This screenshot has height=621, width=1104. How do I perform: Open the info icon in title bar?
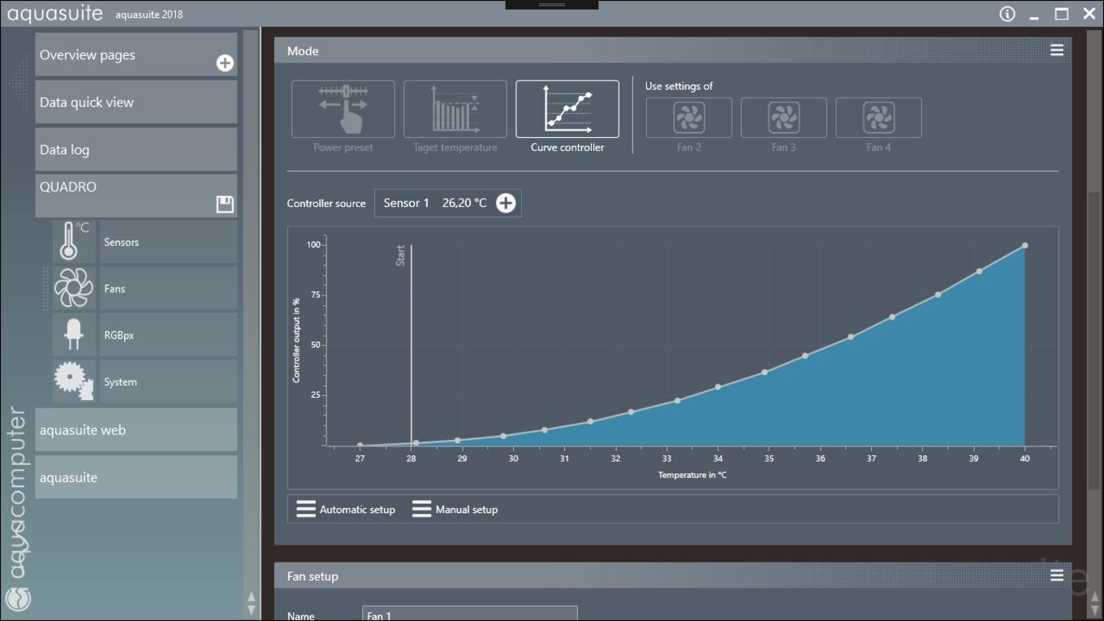[x=1007, y=14]
